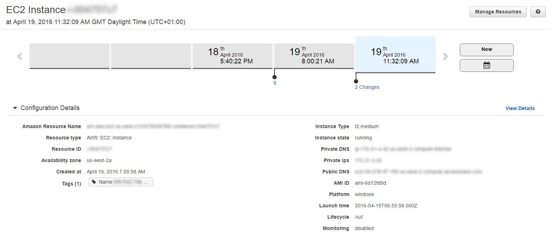Go to previous timeline entries arrow
The image size is (553, 236).
pyautogui.click(x=19, y=56)
